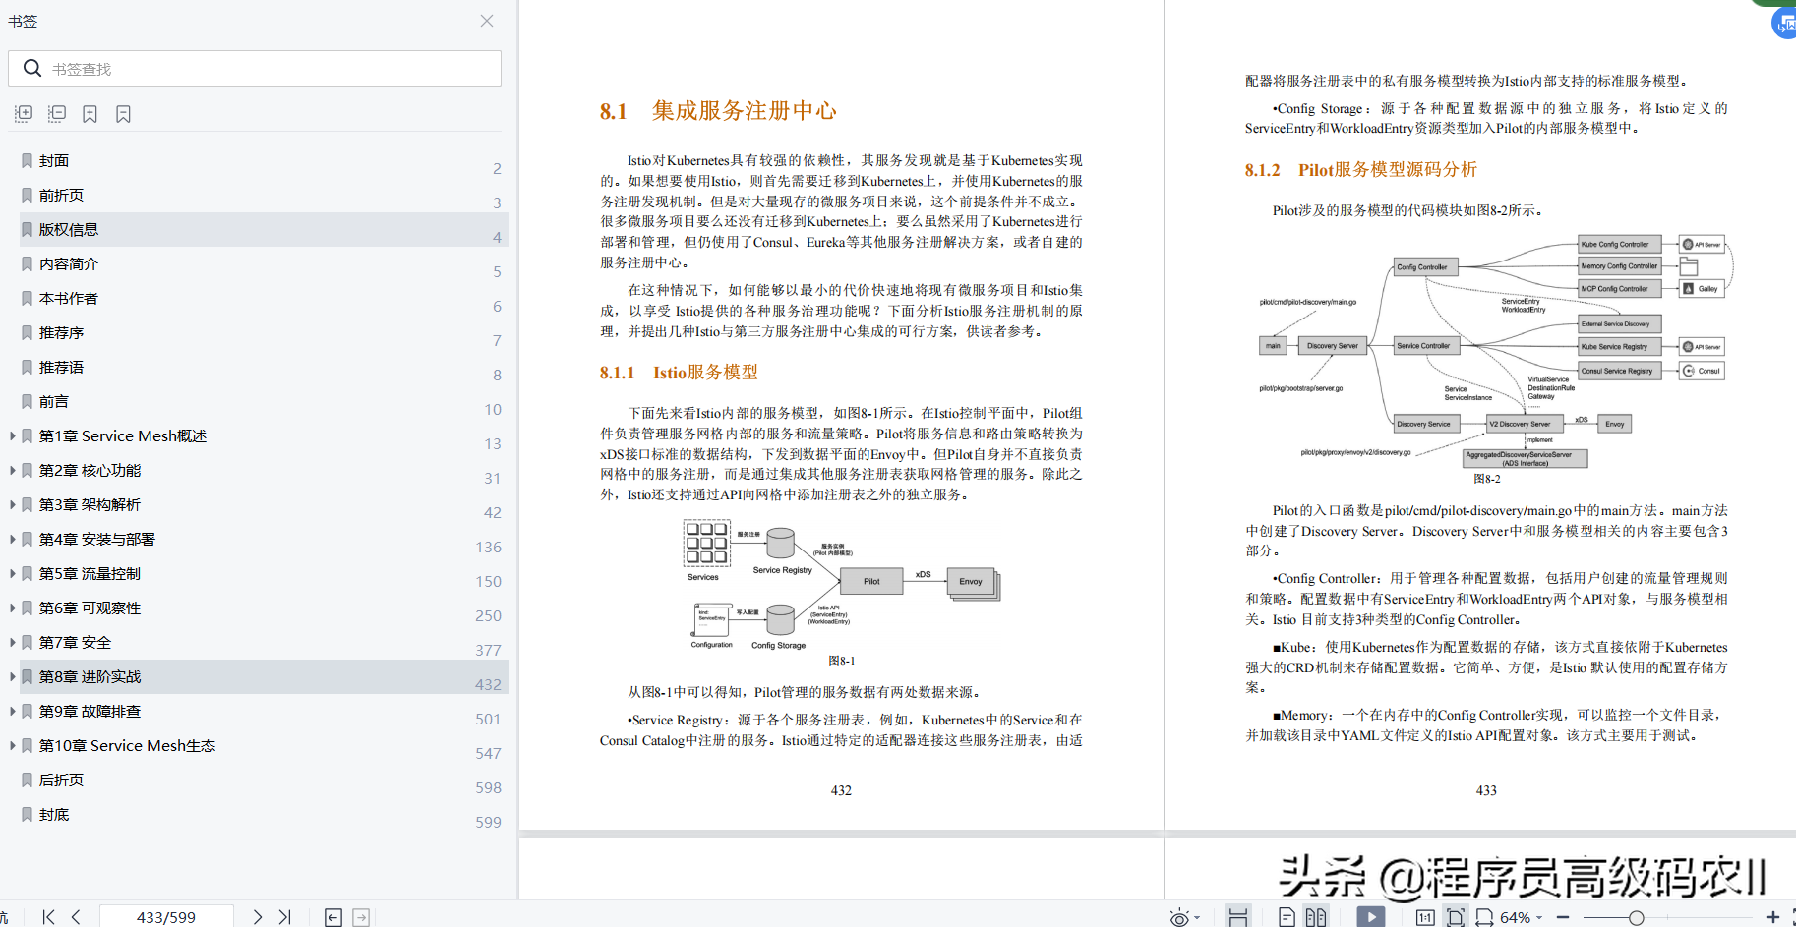1796x927 pixels.
Task: Click the expand all bookmarks icon
Action: (x=24, y=114)
